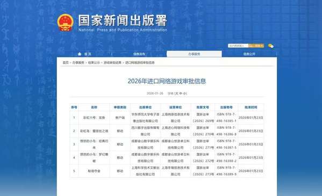
Task: Click the operator company cell in row 4
Action: (176, 158)
